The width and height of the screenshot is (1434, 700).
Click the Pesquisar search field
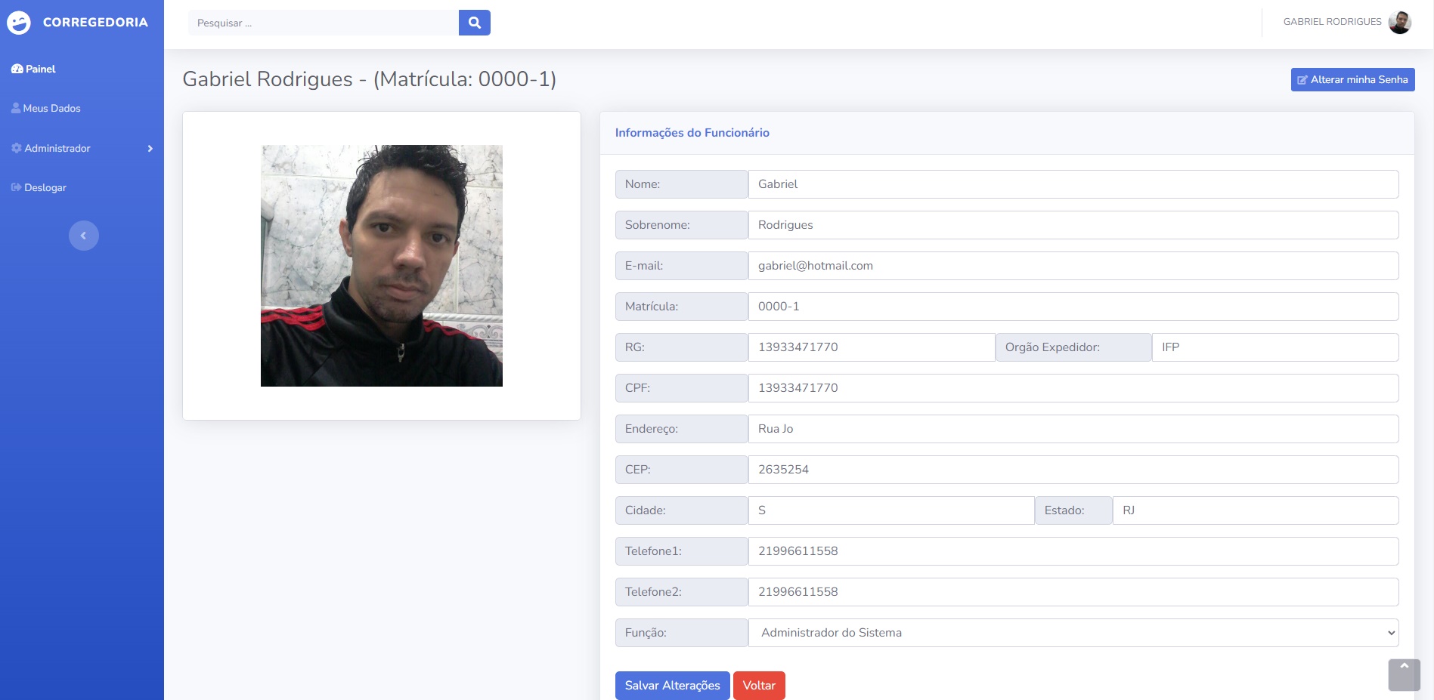point(324,23)
